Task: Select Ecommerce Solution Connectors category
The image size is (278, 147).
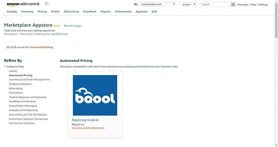Action: click(x=28, y=119)
